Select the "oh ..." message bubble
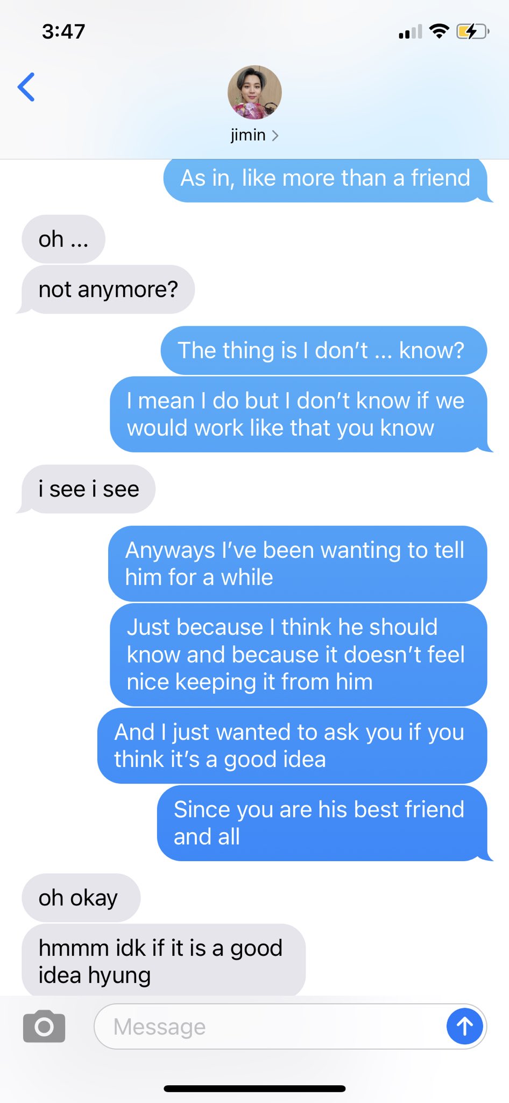Screen dimensions: 509x1103 point(63,239)
